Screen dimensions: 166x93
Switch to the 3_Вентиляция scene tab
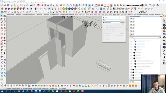(x=39, y=14)
